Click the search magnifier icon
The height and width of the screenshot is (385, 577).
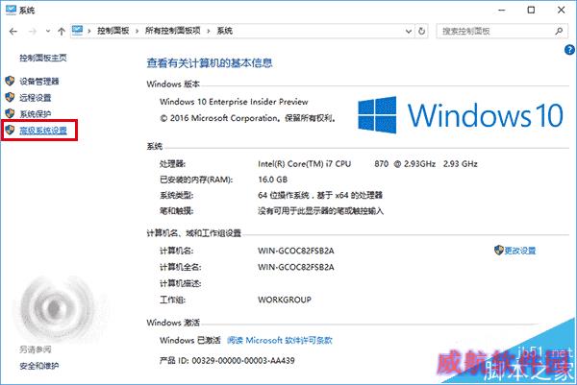559,32
